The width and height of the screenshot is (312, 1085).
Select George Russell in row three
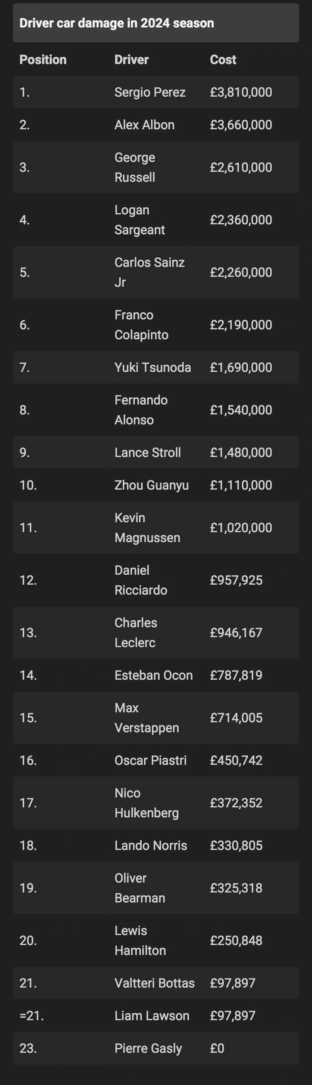[135, 167]
